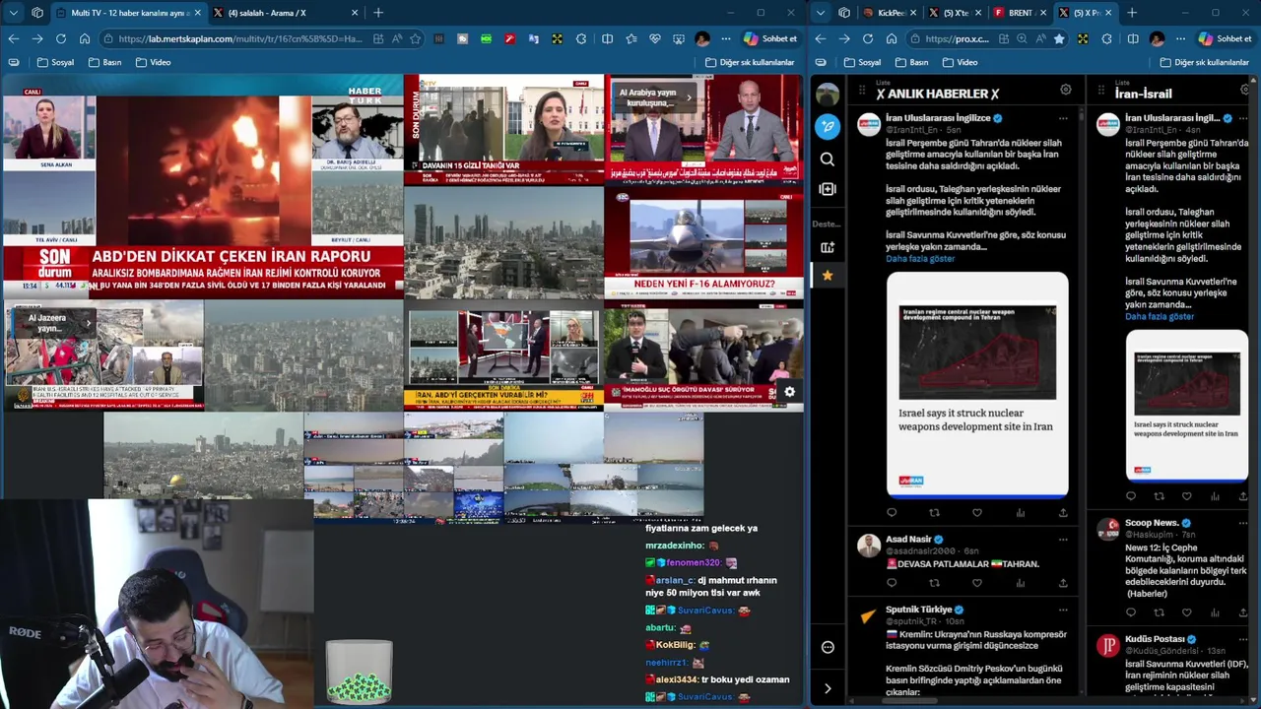Expand the Al Jazeera yayın tile label arrow

point(88,322)
